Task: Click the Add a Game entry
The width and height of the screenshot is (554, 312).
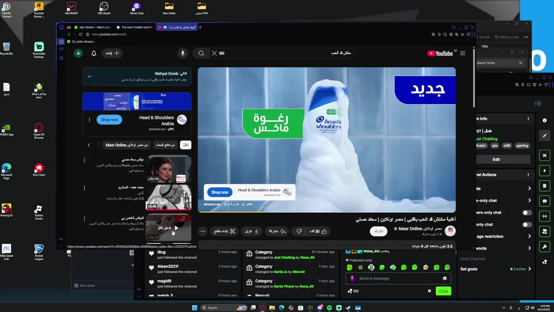Action: tap(84, 286)
